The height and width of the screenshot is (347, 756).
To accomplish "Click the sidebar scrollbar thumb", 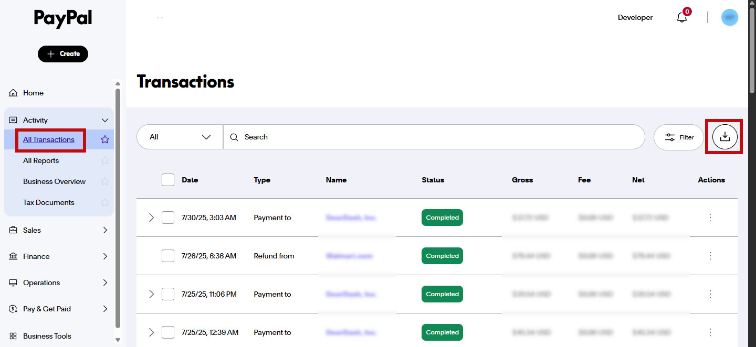I will [x=118, y=208].
